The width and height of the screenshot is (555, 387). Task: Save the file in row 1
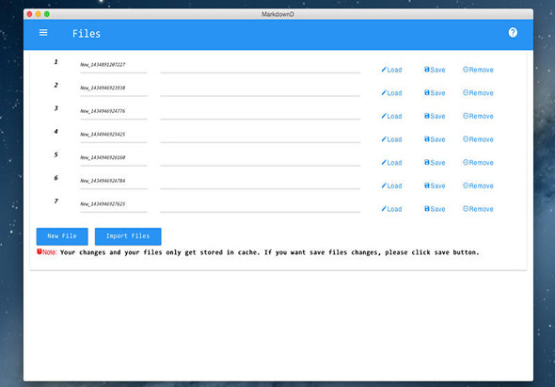pos(435,70)
